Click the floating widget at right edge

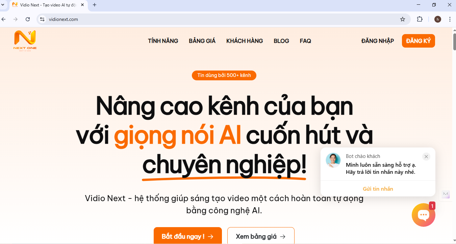click(446, 194)
